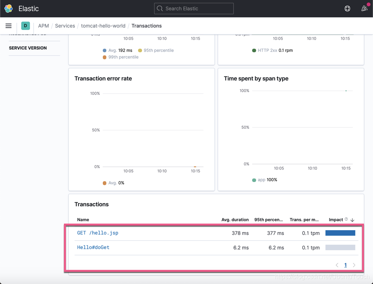Click the Transactions breadcrumb label

pyautogui.click(x=147, y=25)
